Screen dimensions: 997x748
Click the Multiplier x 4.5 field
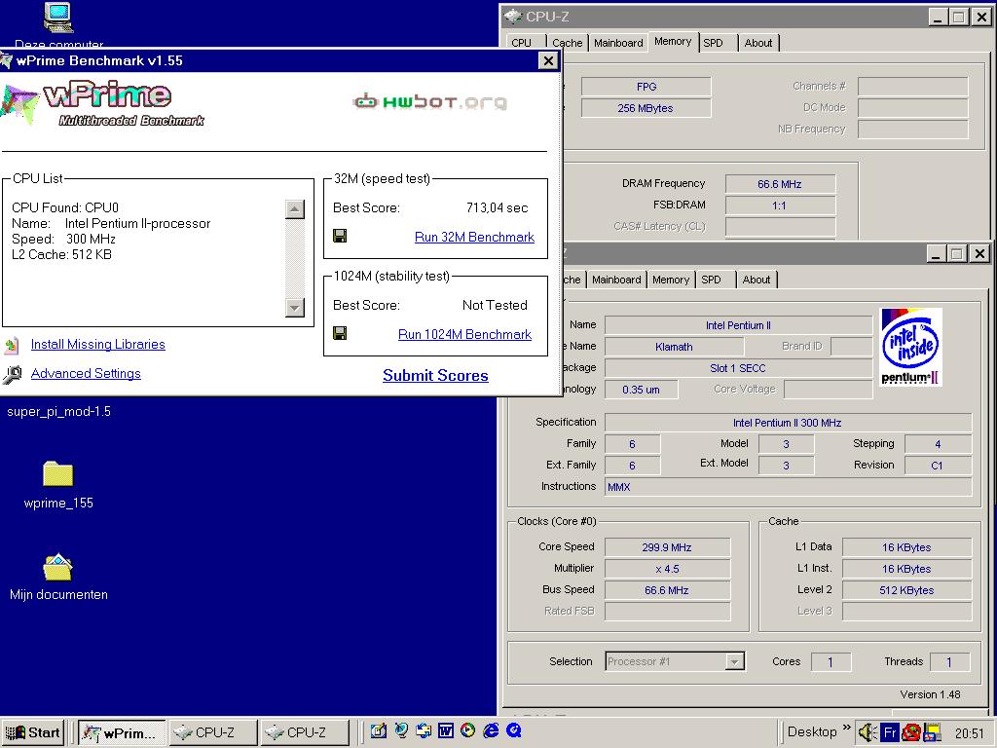pyautogui.click(x=667, y=569)
